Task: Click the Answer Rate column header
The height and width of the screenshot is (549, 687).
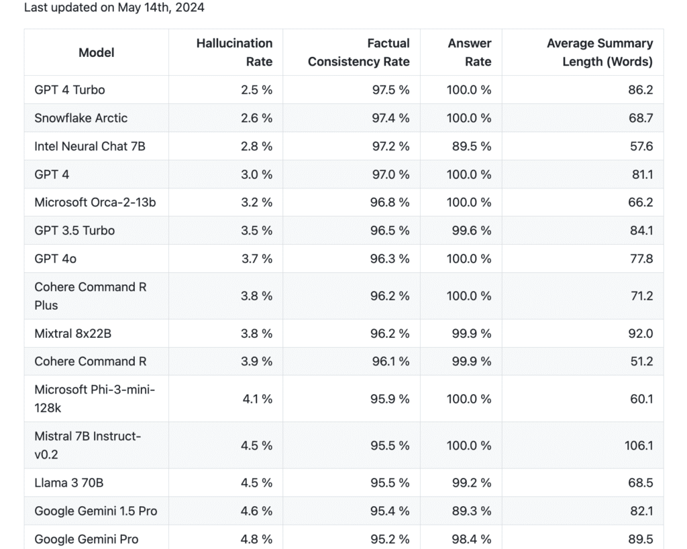Action: coord(469,52)
